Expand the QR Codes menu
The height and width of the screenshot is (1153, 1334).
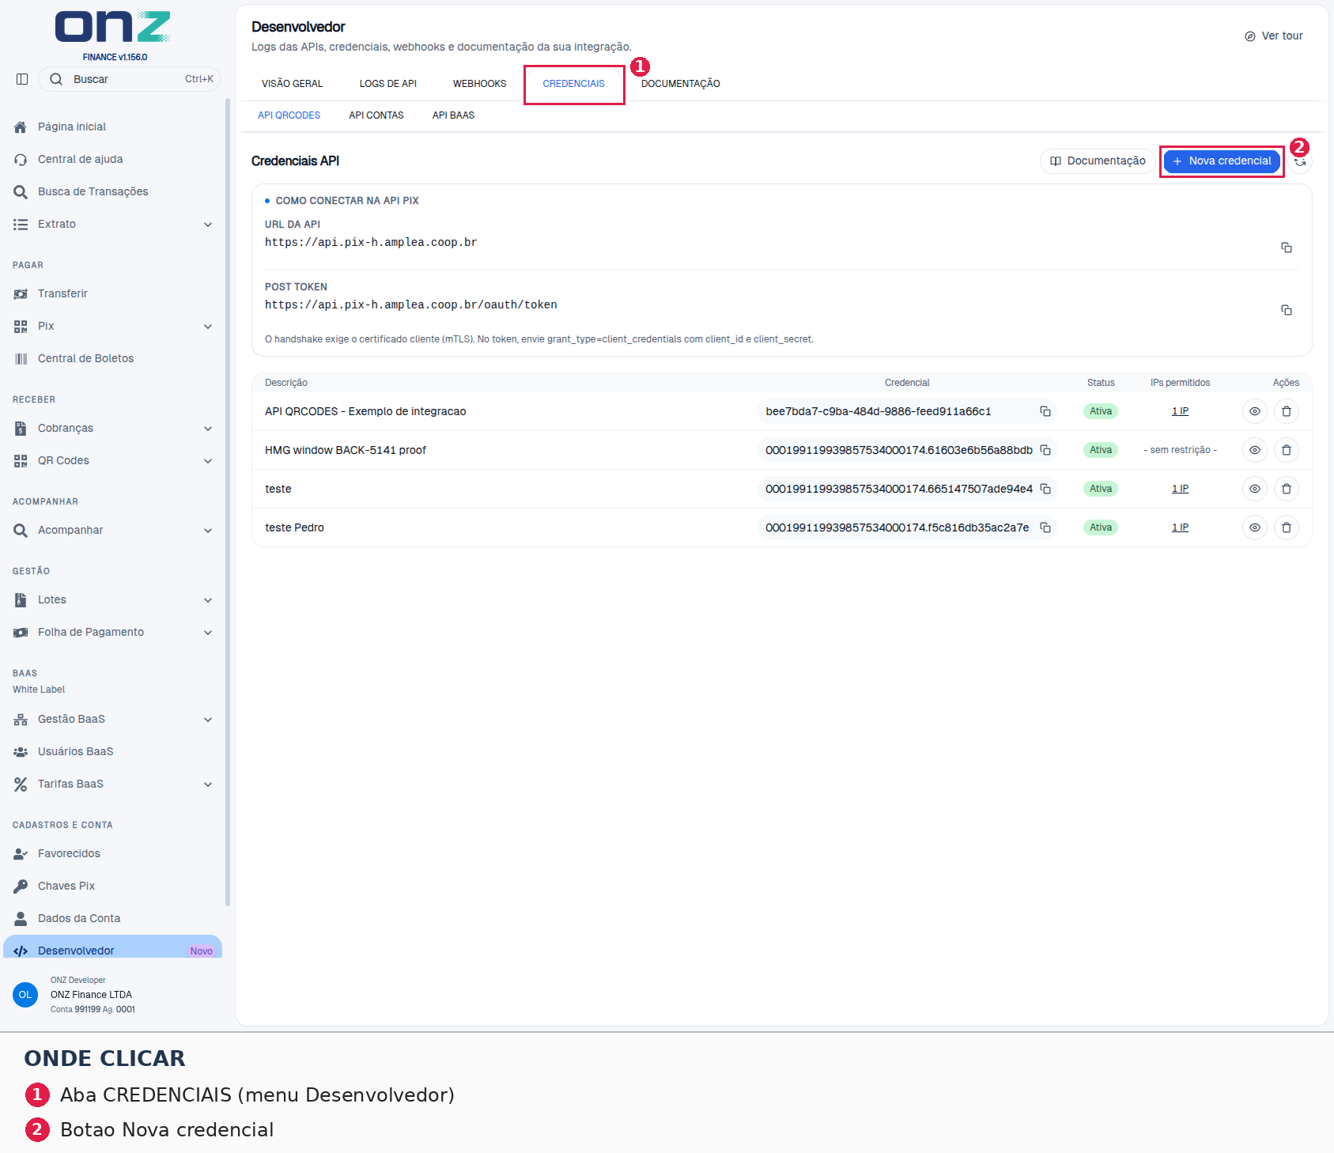(112, 460)
